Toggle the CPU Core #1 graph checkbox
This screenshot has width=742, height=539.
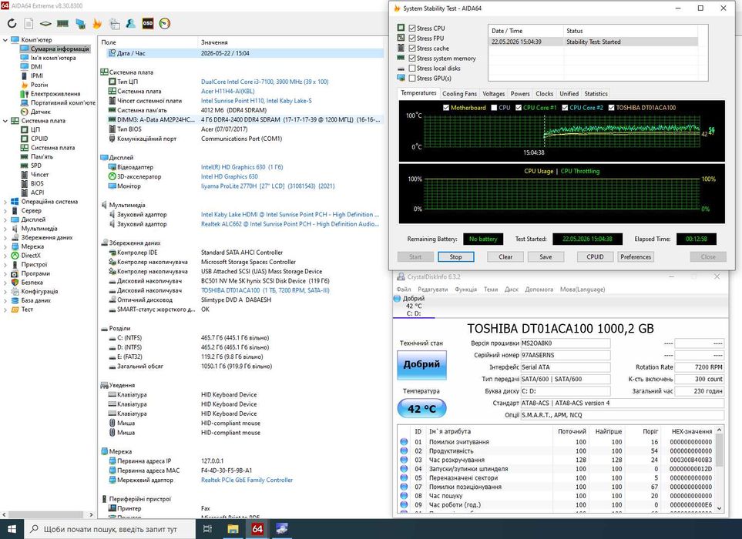pos(519,108)
